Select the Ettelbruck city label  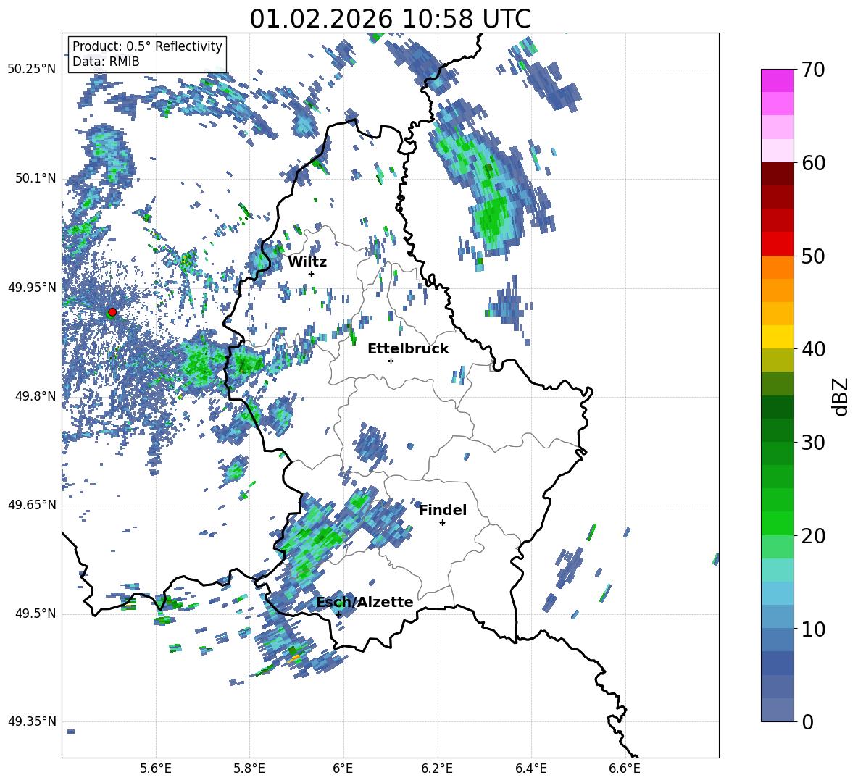(x=408, y=349)
